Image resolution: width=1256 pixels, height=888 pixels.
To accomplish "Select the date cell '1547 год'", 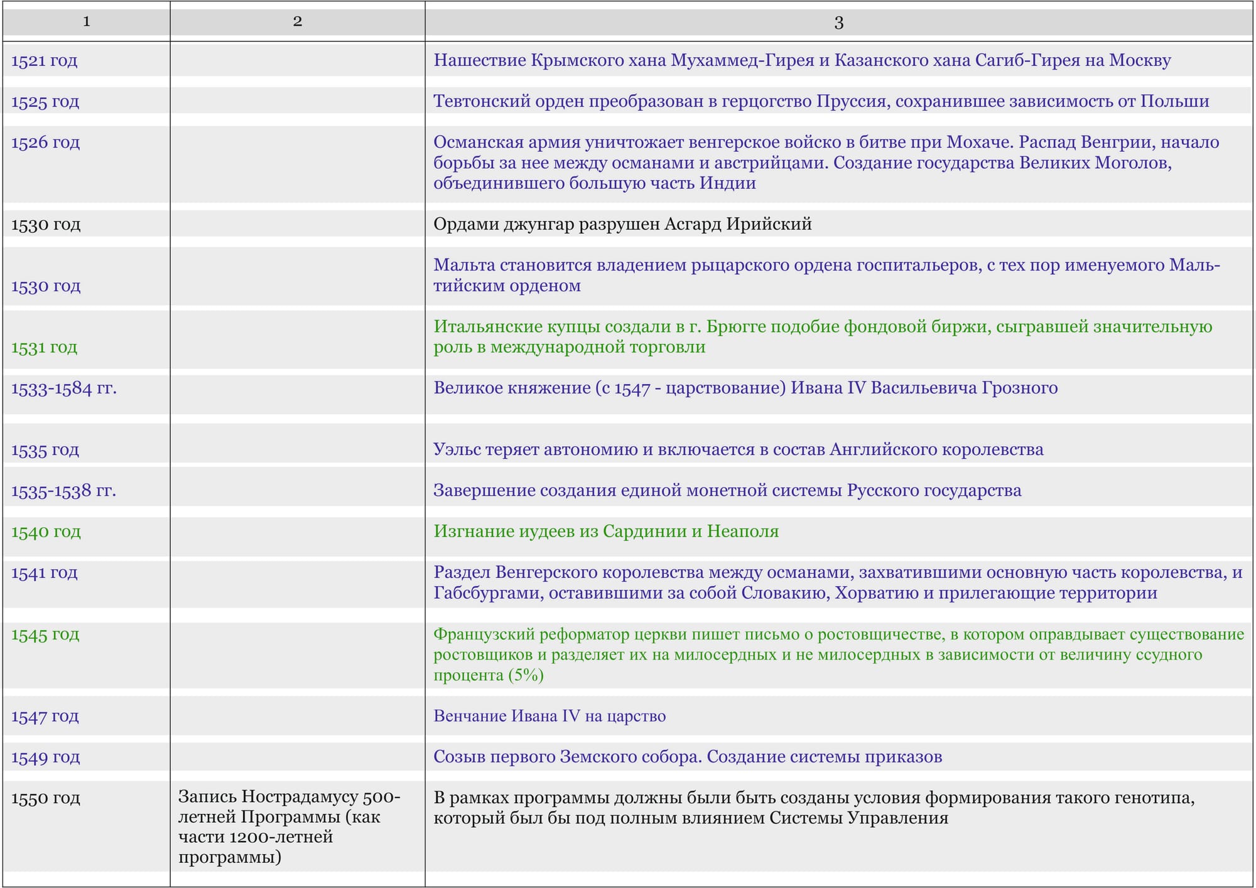I will click(x=45, y=716).
